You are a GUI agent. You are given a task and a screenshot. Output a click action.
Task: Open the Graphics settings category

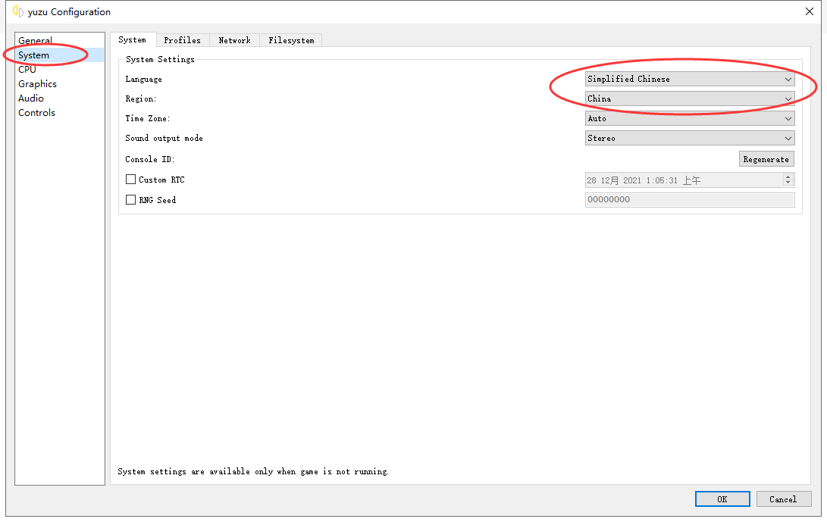(38, 84)
